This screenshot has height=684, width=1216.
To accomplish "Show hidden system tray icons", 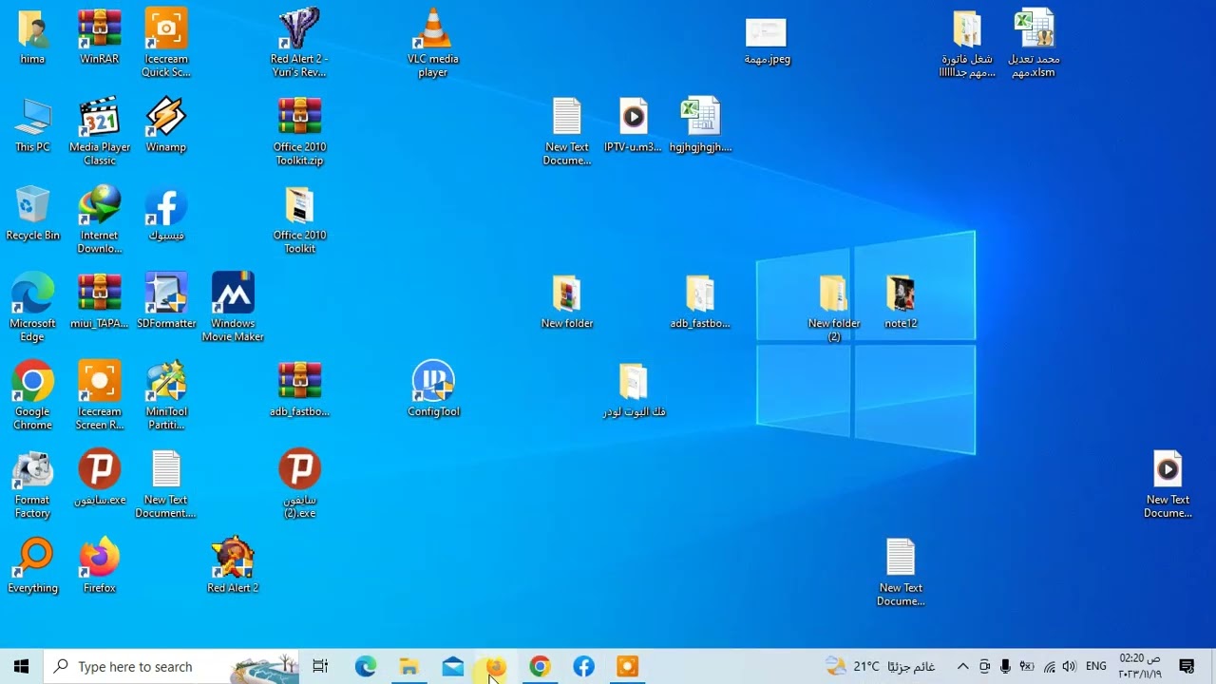I will (962, 667).
